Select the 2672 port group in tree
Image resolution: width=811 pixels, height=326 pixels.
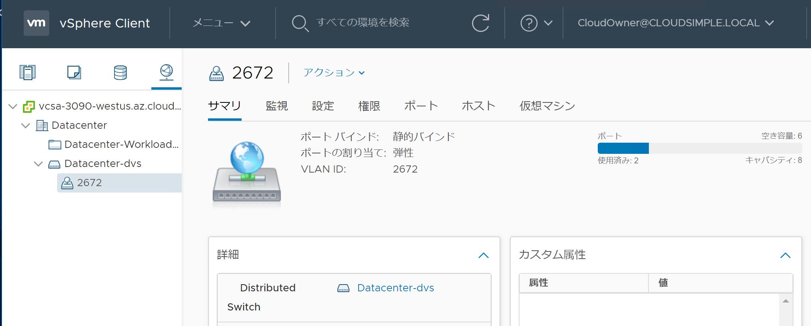coord(119,183)
